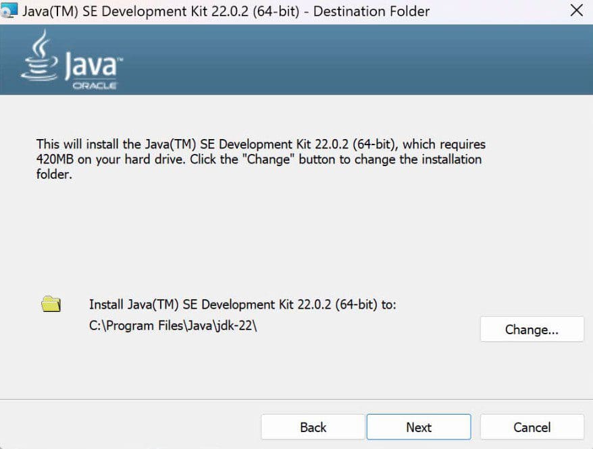The height and width of the screenshot is (449, 593).
Task: Click the installer icon in the title bar
Action: point(11,11)
